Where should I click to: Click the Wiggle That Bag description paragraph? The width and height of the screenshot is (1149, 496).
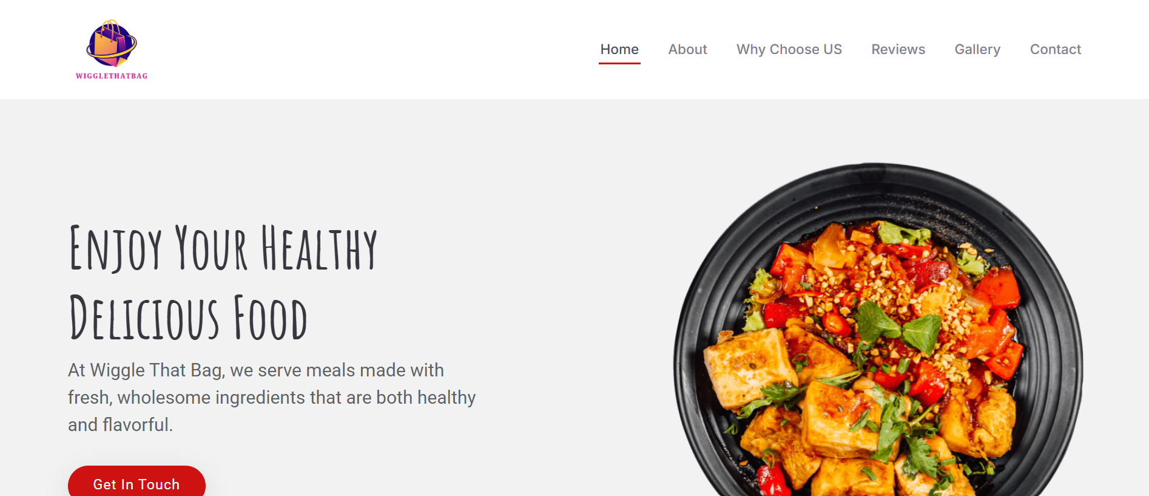272,397
